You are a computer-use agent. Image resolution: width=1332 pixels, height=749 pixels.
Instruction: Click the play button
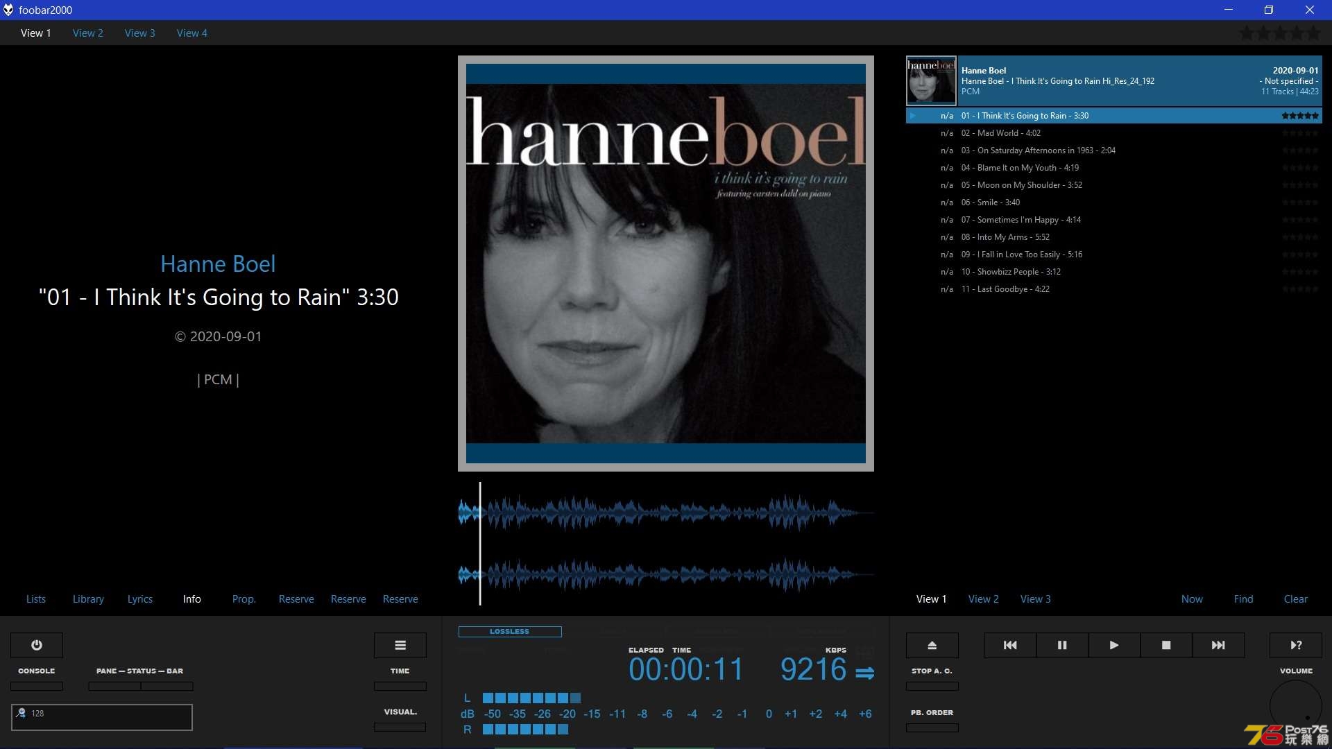[1114, 645]
